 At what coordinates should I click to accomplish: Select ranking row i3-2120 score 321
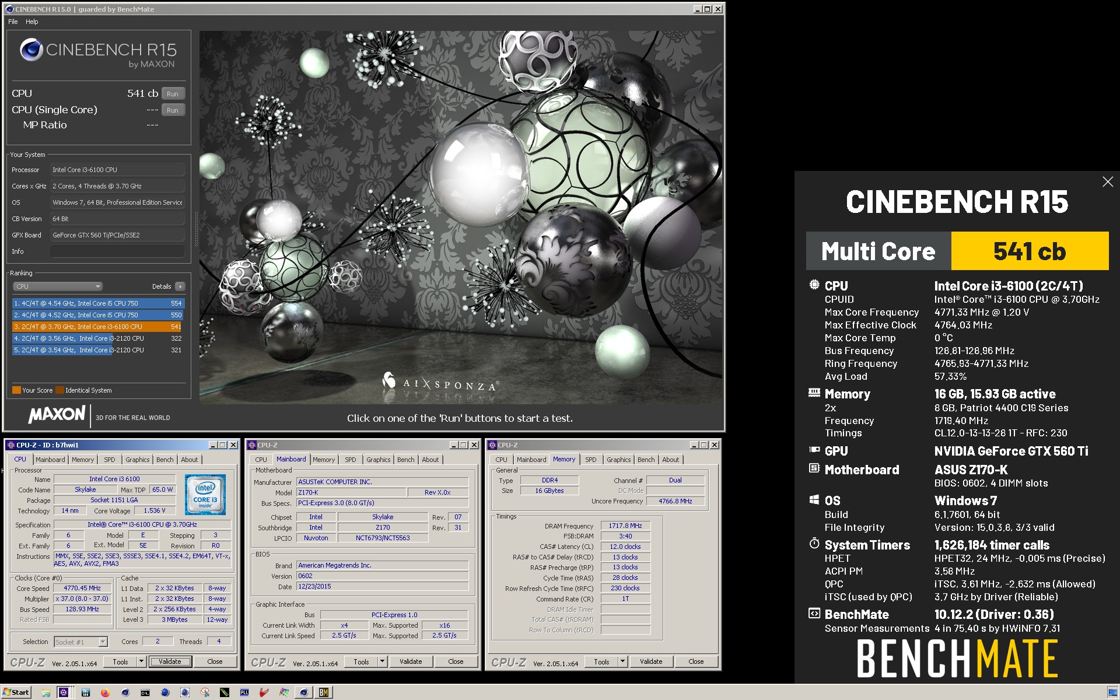click(98, 350)
